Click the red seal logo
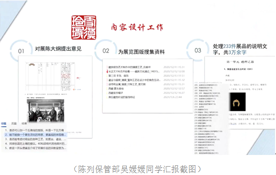The width and height of the screenshot is (276, 175). click(84, 27)
